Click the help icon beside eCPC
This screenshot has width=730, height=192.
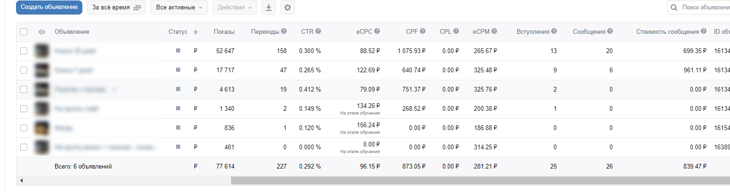377,31
